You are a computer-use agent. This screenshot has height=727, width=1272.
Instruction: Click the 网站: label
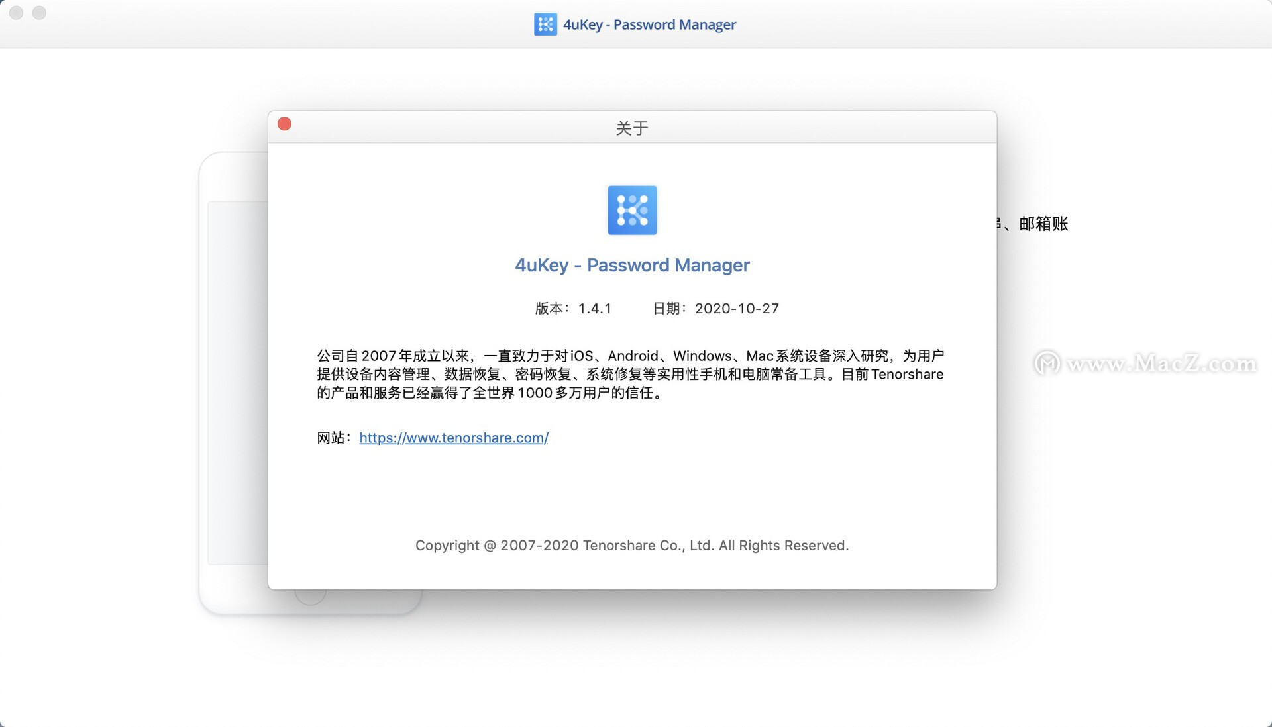click(x=335, y=438)
